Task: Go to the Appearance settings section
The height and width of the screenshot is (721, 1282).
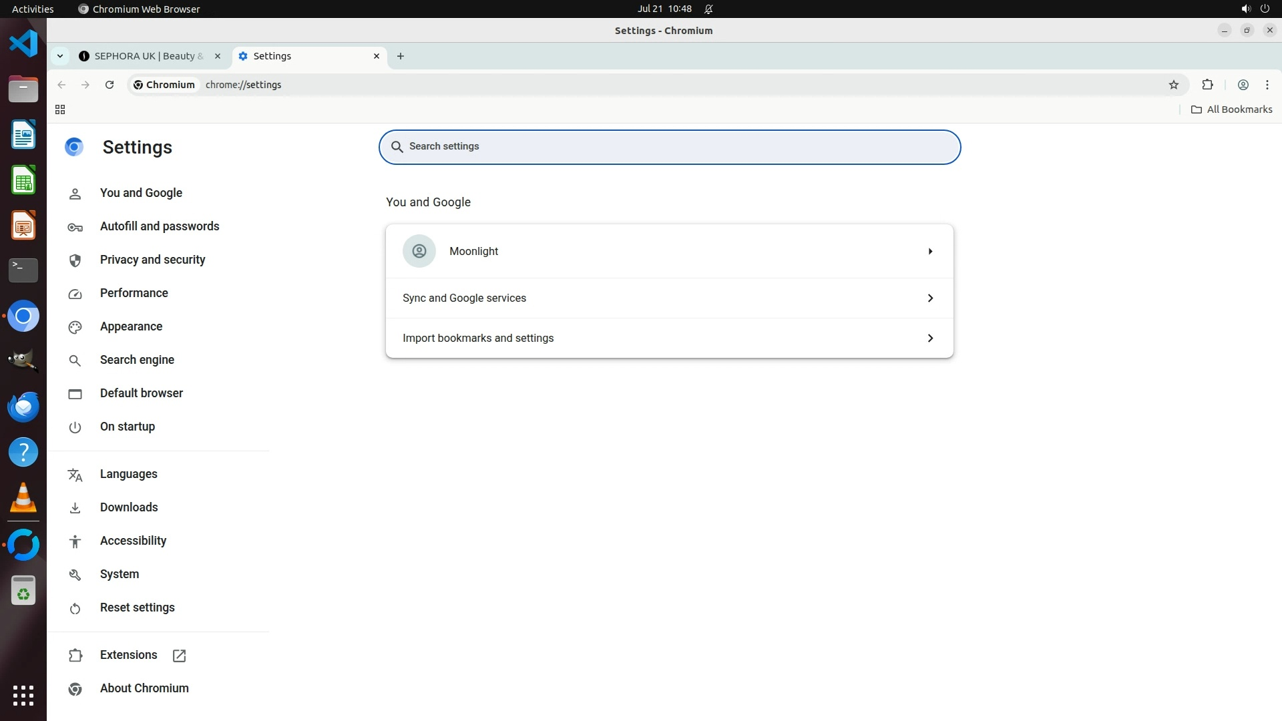Action: [x=131, y=326]
